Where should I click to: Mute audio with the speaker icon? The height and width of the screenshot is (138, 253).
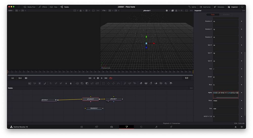[x=26, y=78]
